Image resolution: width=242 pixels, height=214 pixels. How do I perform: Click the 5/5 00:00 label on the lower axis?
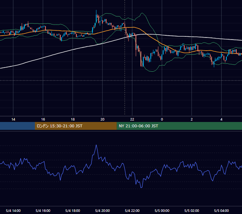[x=162, y=210]
